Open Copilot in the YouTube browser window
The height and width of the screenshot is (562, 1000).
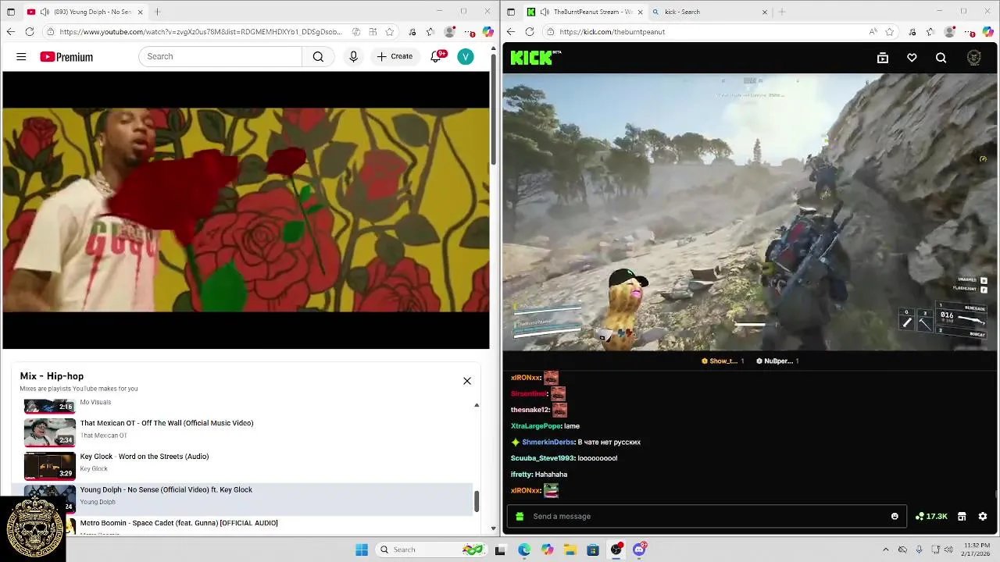coord(487,31)
